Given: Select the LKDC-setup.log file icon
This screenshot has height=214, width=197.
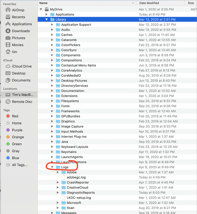Looking at the screenshot, I should [x=64, y=197].
